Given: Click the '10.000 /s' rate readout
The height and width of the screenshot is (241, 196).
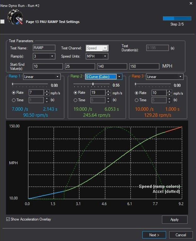Looking at the screenshot, I should coord(144,109).
